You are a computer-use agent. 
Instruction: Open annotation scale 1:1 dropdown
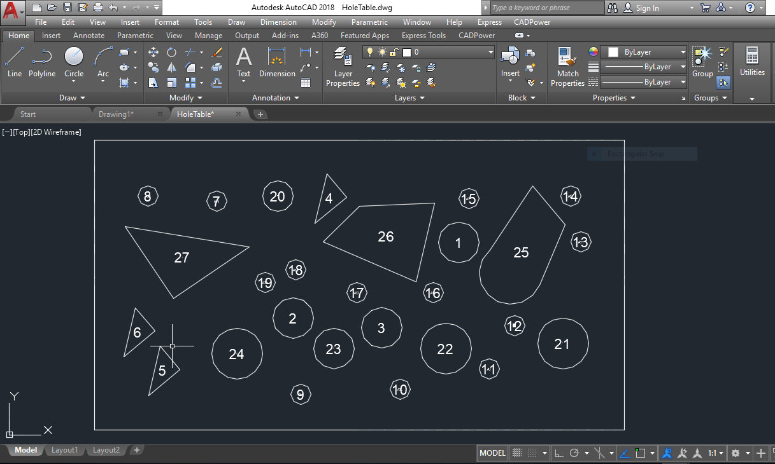tap(715, 453)
